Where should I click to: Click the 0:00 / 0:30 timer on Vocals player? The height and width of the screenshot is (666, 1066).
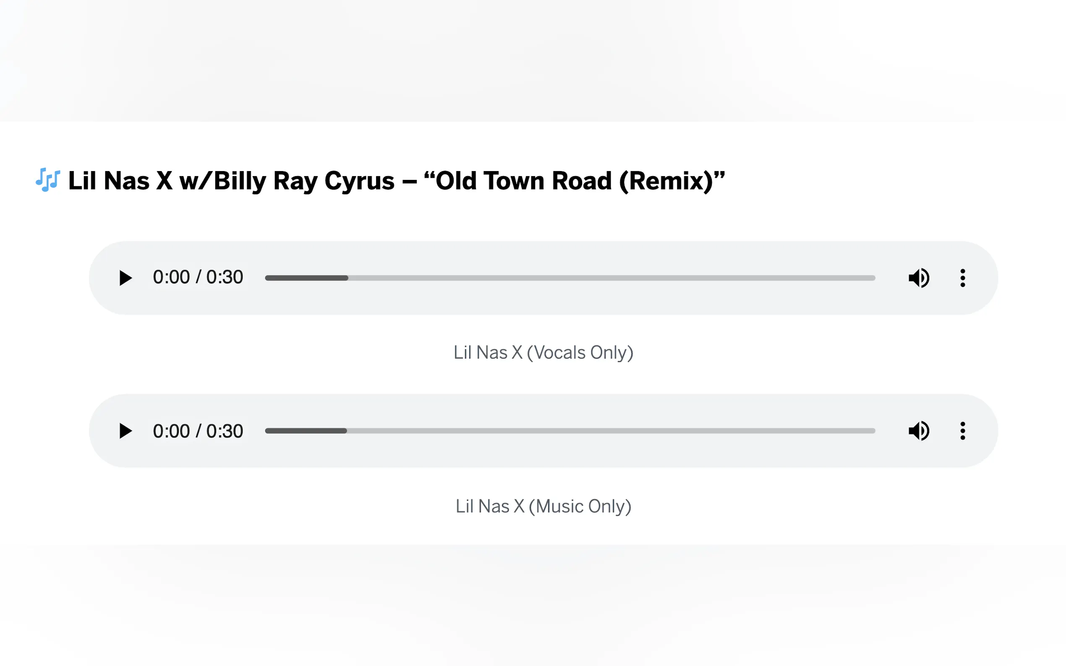pos(198,277)
